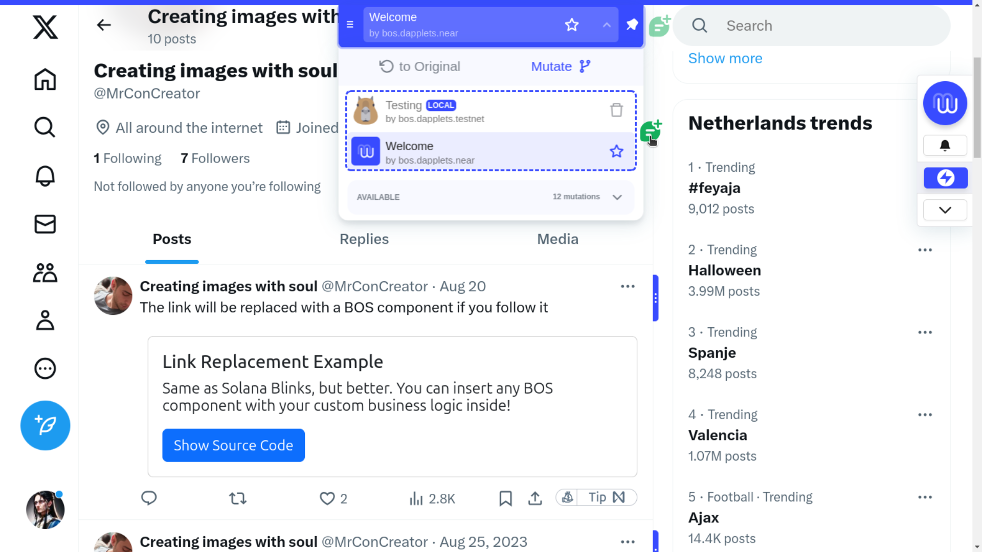The height and width of the screenshot is (552, 982).
Task: Open more options for the Halloween trend
Action: coord(925,249)
